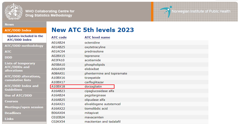Select code A05BA10
This screenshot has width=240, height=124.
pyautogui.click(x=58, y=65)
